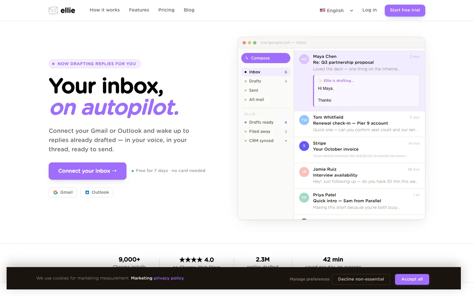Click the "Your October invoice" subject

pos(336,149)
